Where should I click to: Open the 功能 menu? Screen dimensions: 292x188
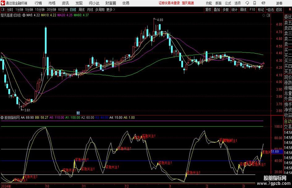[x=209, y=3]
